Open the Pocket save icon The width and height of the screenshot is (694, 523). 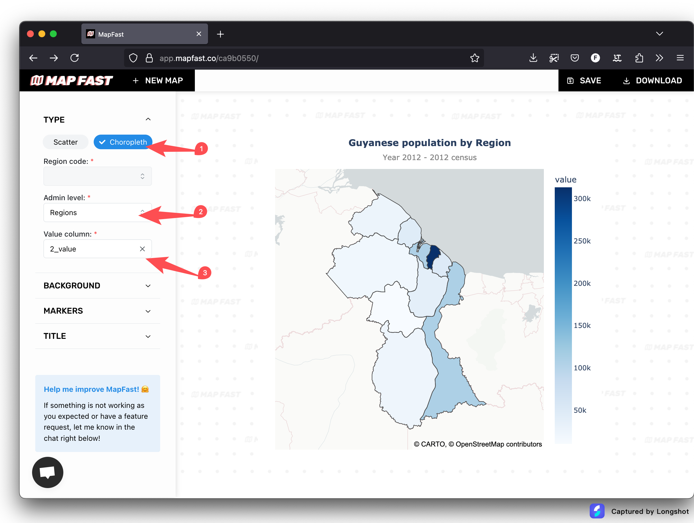(x=575, y=58)
